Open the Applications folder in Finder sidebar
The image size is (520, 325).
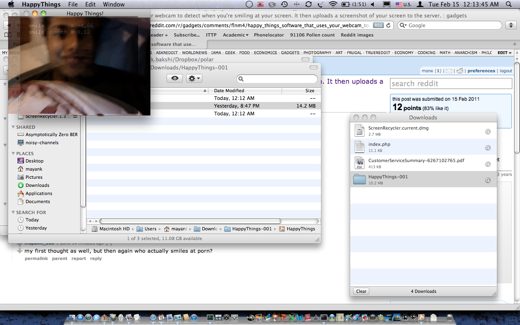[39, 193]
